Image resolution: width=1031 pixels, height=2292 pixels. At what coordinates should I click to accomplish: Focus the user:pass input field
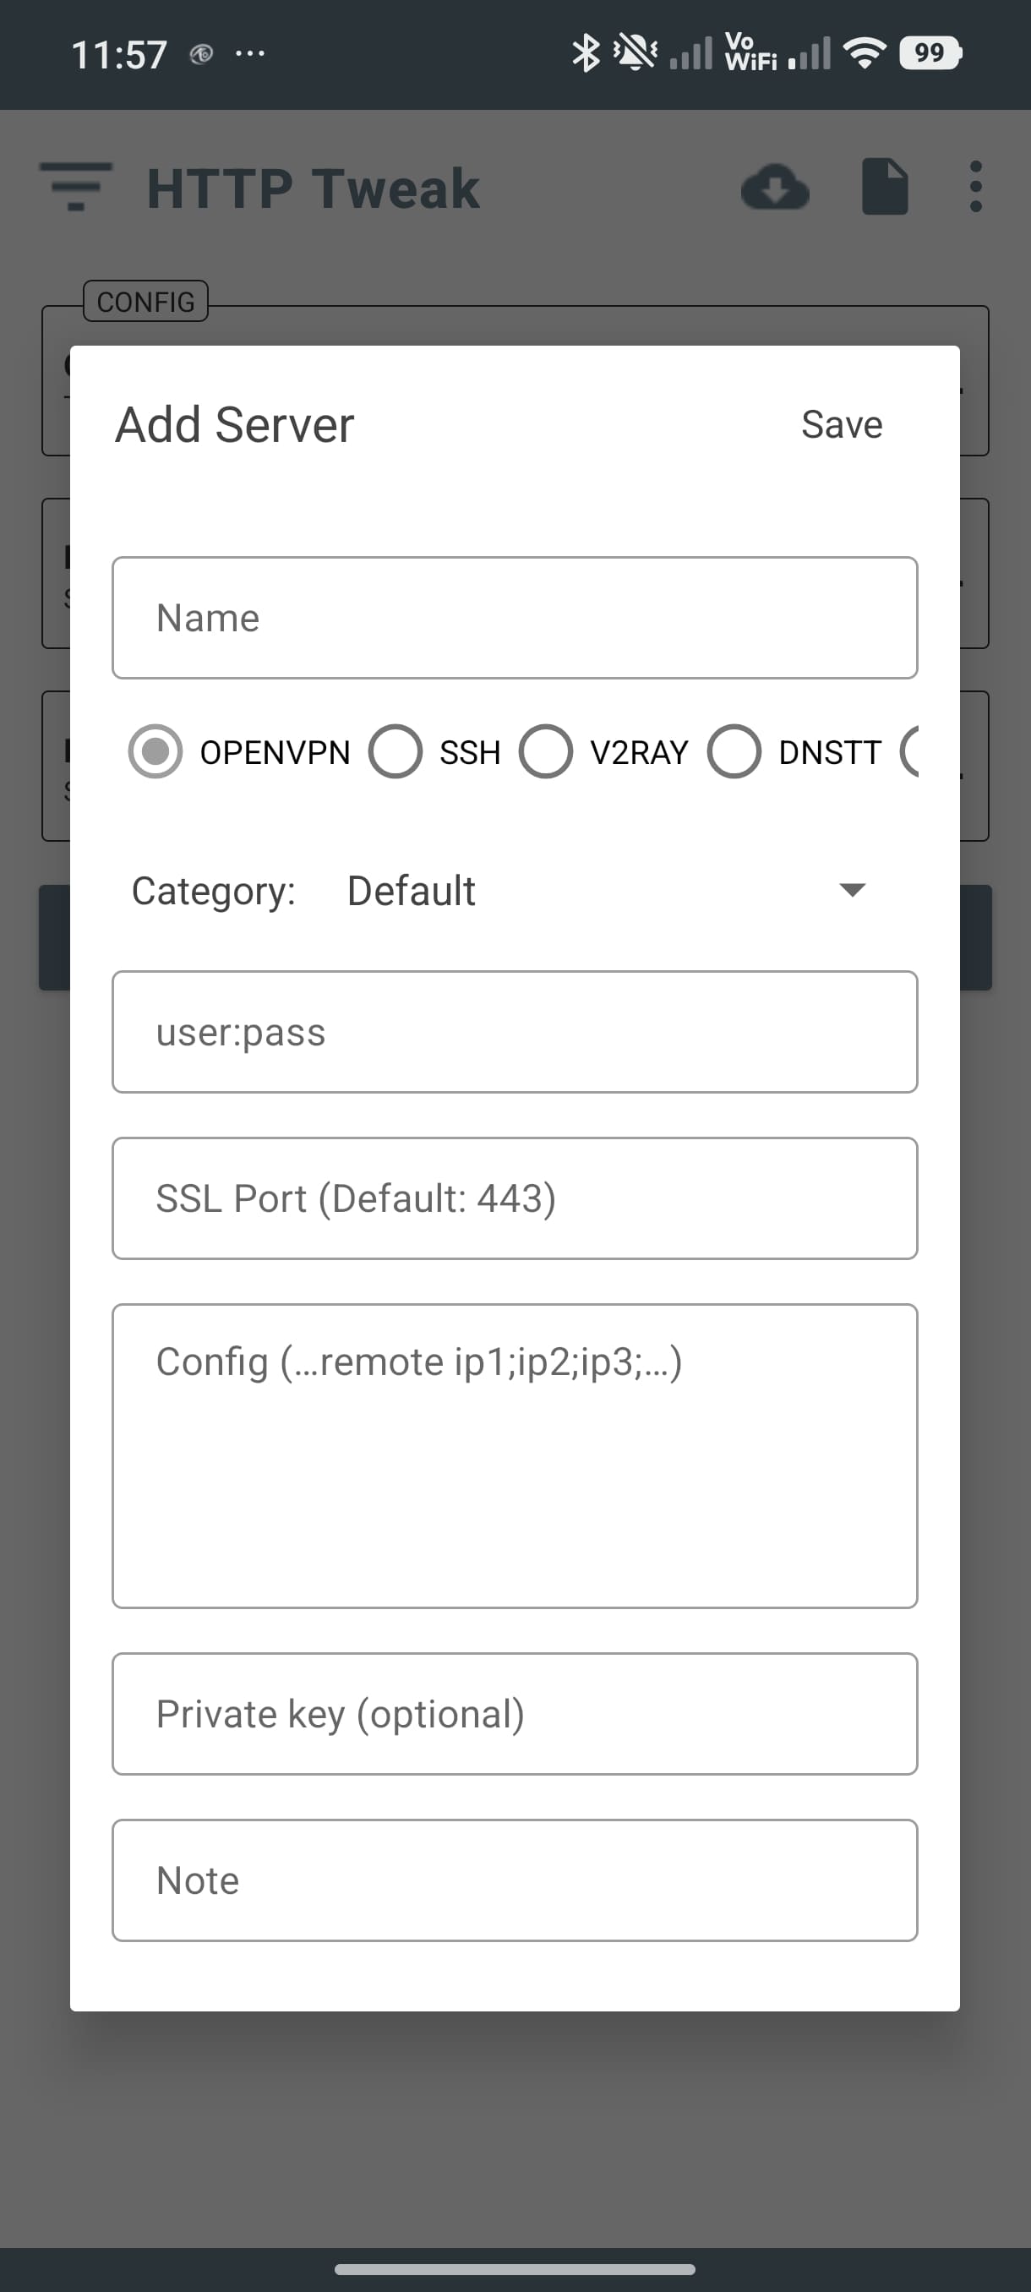[x=515, y=1032]
